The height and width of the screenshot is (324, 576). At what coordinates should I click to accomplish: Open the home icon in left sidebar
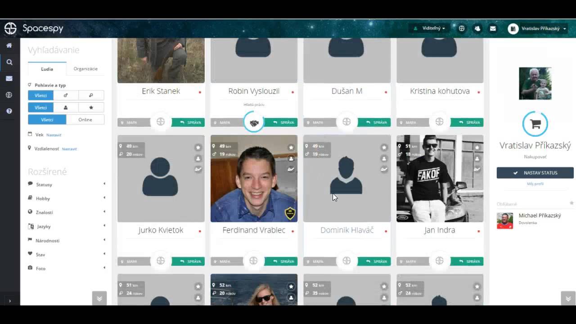pyautogui.click(x=9, y=45)
